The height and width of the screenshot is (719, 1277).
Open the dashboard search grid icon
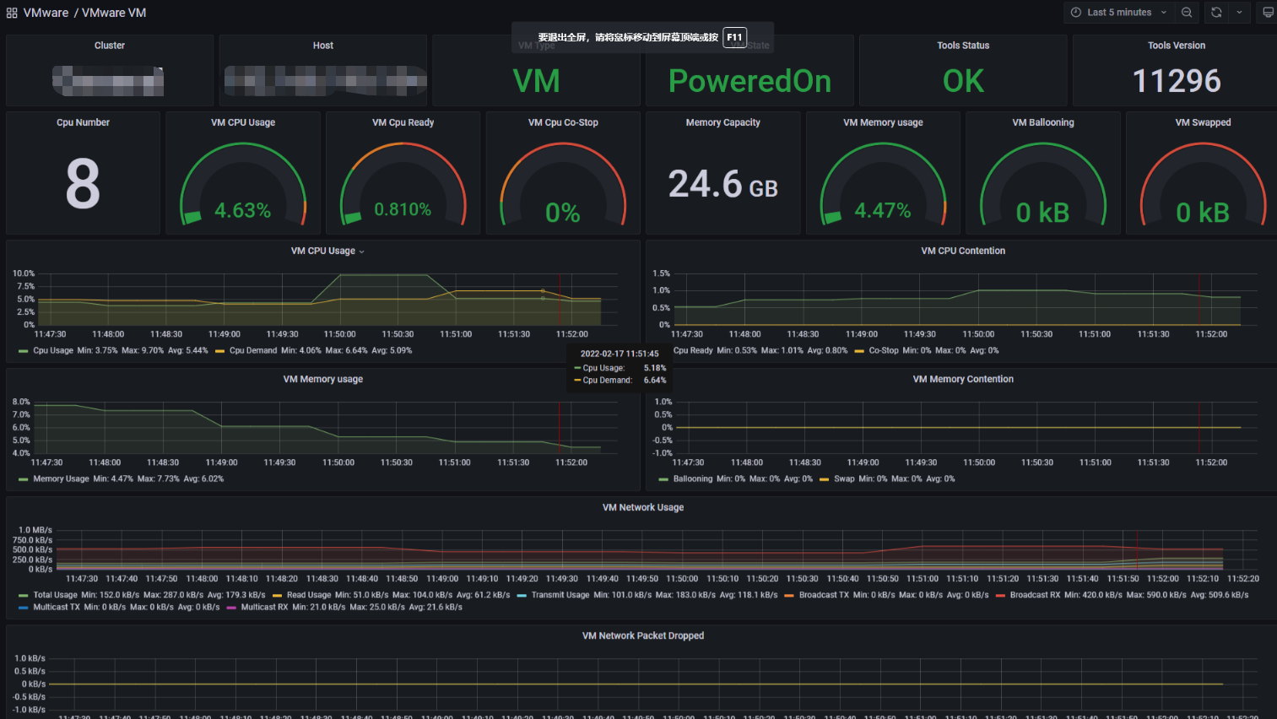point(12,13)
